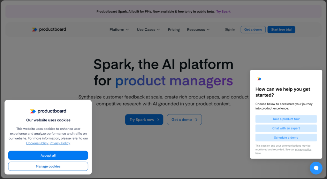
Task: Click the arrow on Try Spark now
Action: pos(157,120)
